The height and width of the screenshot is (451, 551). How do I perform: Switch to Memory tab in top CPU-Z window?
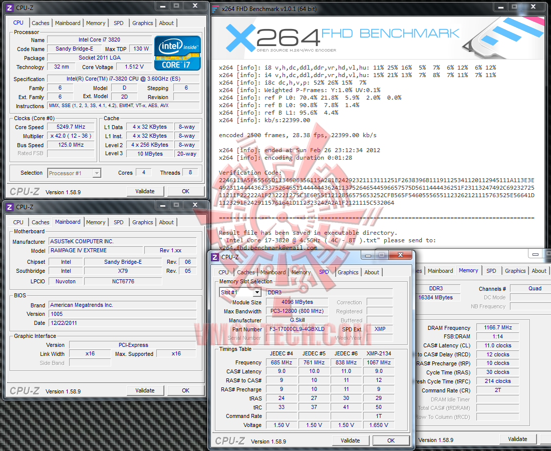tap(96, 23)
